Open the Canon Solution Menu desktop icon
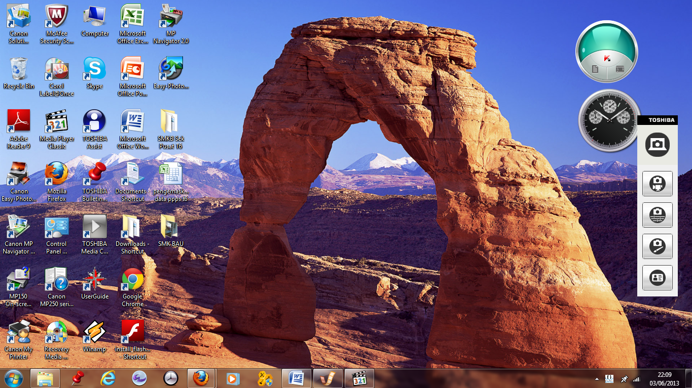The width and height of the screenshot is (692, 388). (19, 24)
